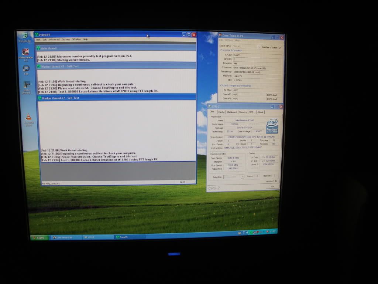Click the system tray clock
The image size is (378, 284).
(273, 231)
